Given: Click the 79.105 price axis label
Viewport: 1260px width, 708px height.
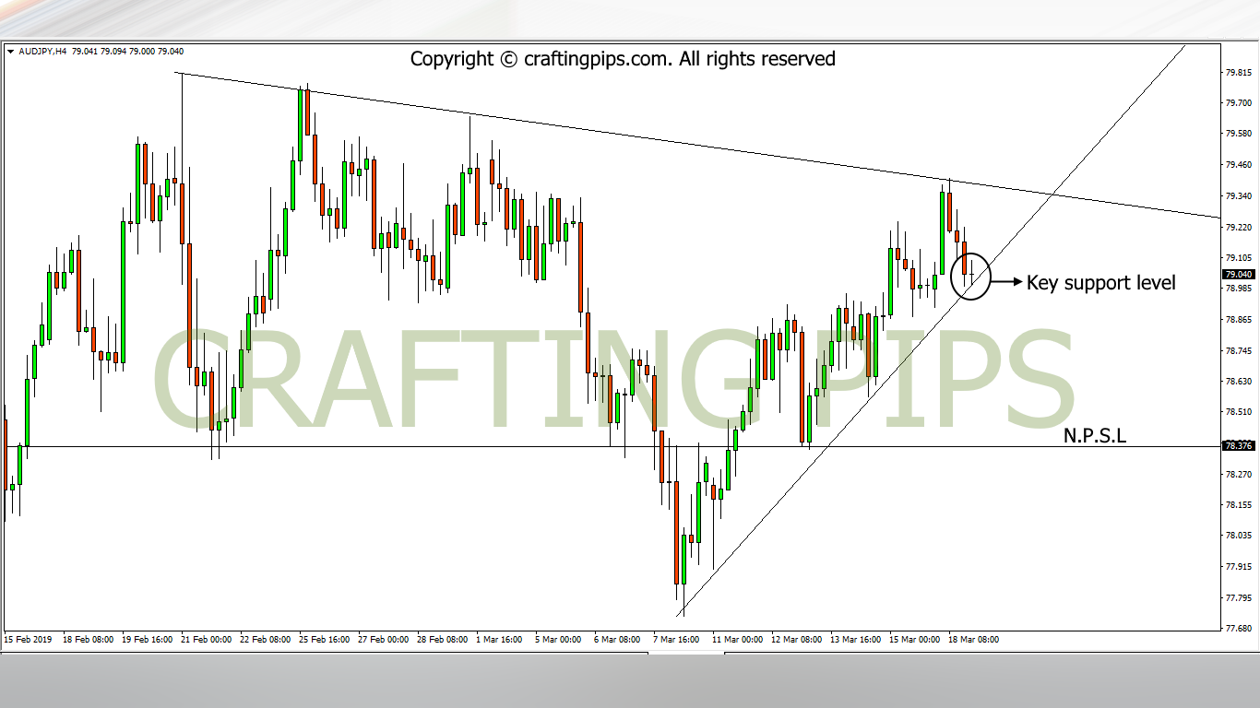Looking at the screenshot, I should tap(1238, 258).
